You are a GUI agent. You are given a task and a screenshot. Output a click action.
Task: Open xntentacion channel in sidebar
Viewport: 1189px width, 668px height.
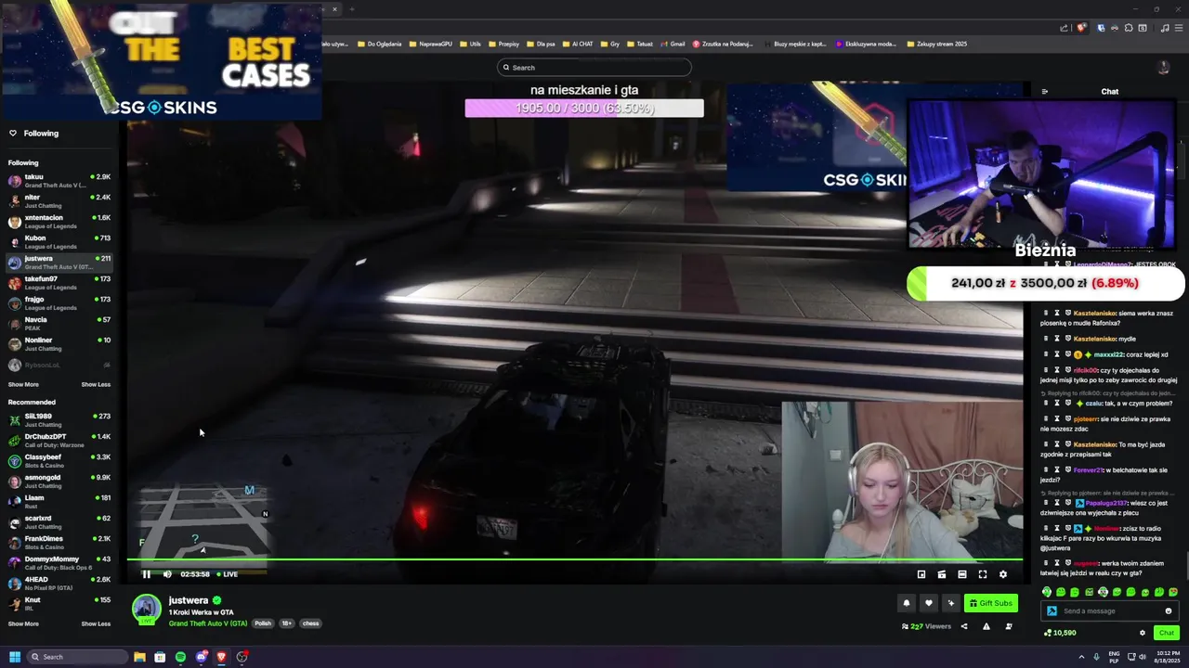59,221
